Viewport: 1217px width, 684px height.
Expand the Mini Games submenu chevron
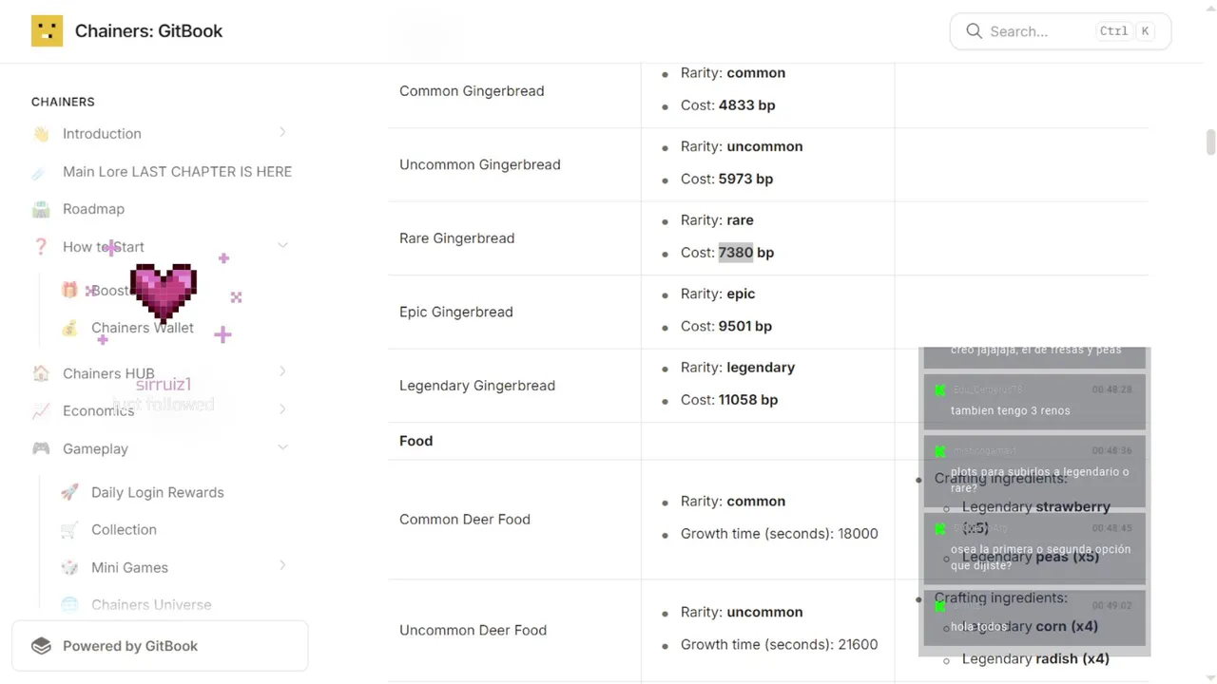282,566
